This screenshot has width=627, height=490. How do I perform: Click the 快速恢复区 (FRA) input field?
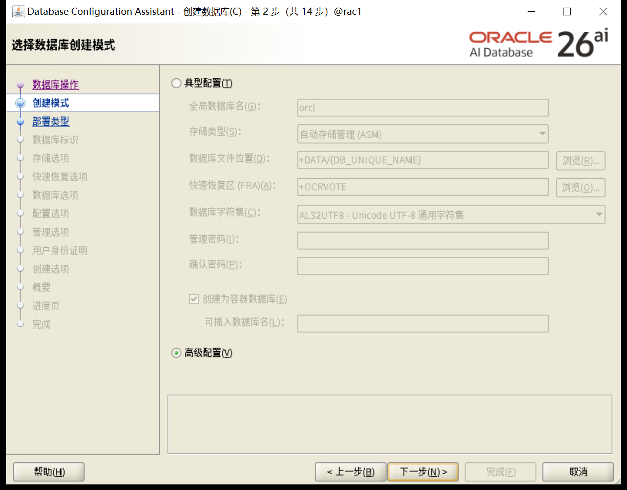(x=423, y=187)
